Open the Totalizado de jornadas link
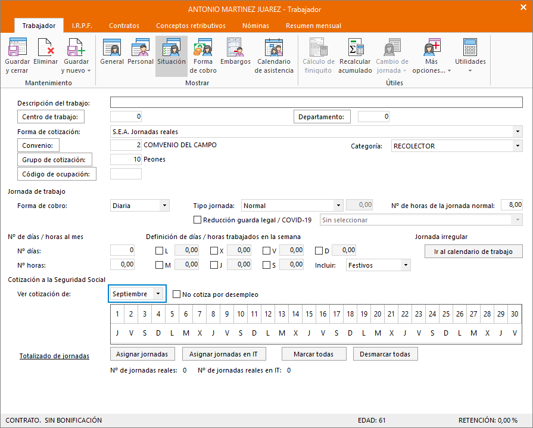This screenshot has width=533, height=428. pos(54,356)
